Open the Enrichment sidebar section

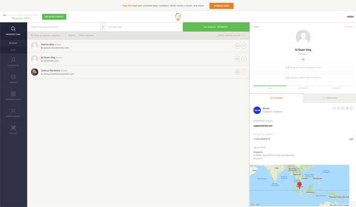click(x=13, y=113)
